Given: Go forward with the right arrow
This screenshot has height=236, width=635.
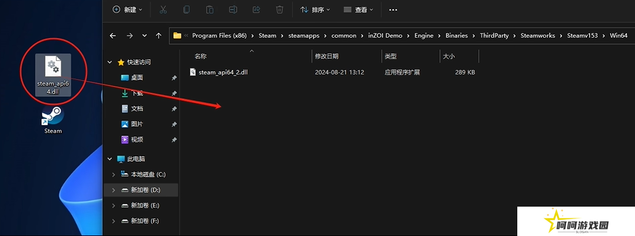Looking at the screenshot, I should [x=129, y=36].
